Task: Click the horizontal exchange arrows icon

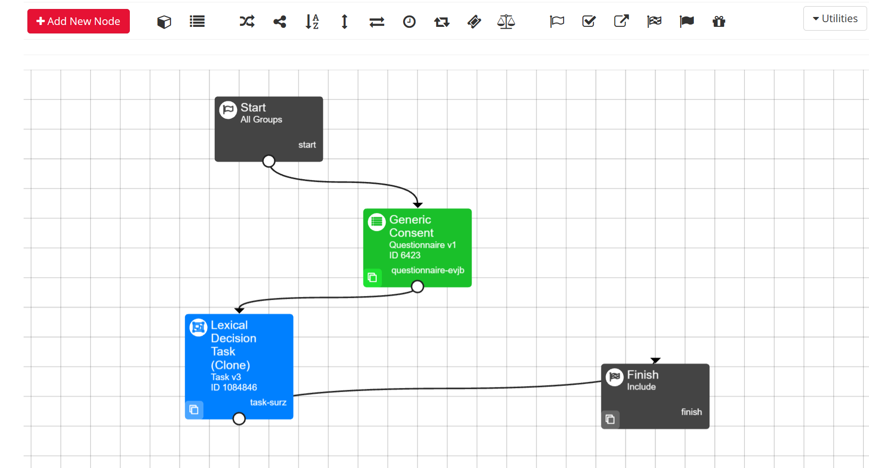Action: (377, 22)
